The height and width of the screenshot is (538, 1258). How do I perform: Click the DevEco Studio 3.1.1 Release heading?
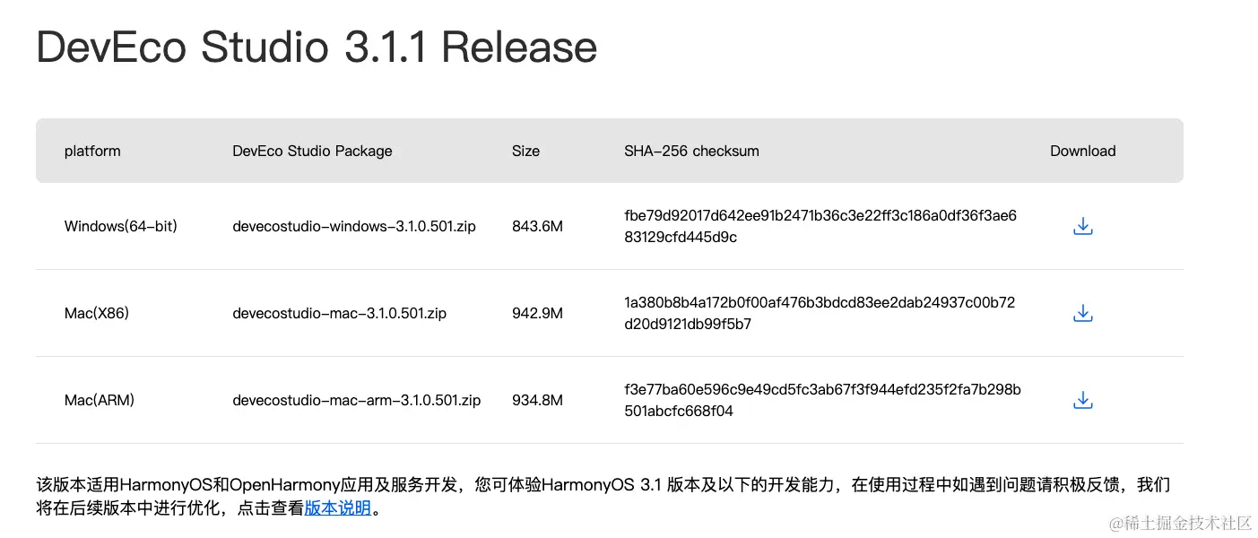317,48
